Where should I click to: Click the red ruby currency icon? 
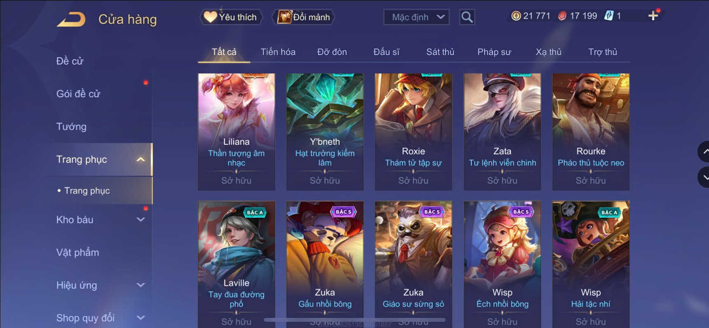click(x=562, y=16)
